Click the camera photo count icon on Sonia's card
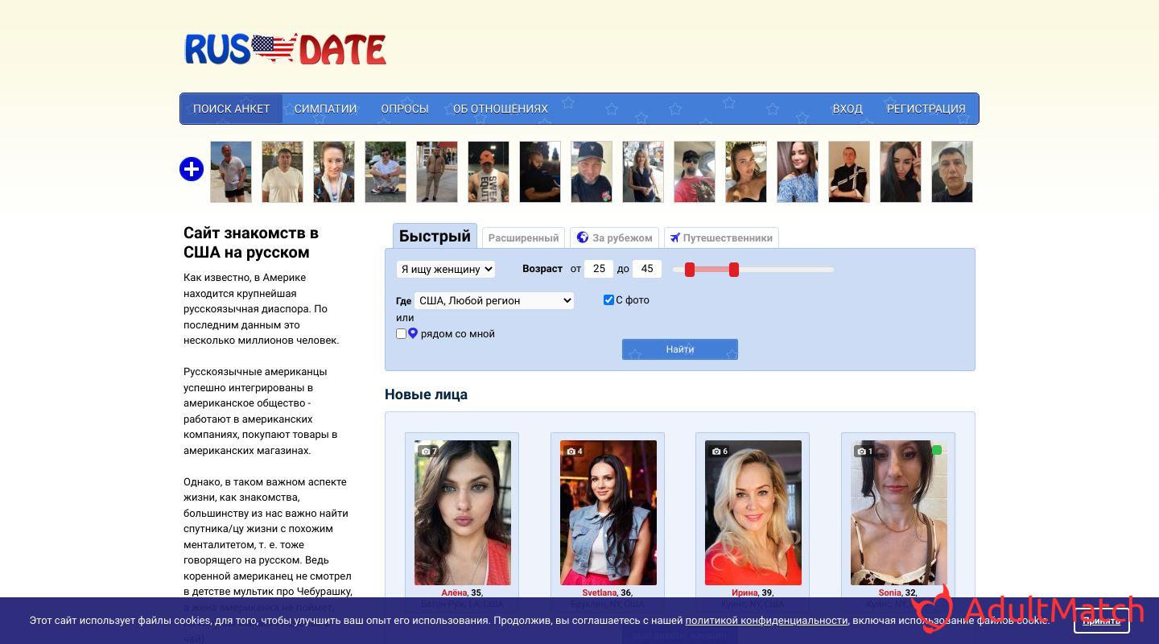1159x644 pixels. tap(860, 452)
